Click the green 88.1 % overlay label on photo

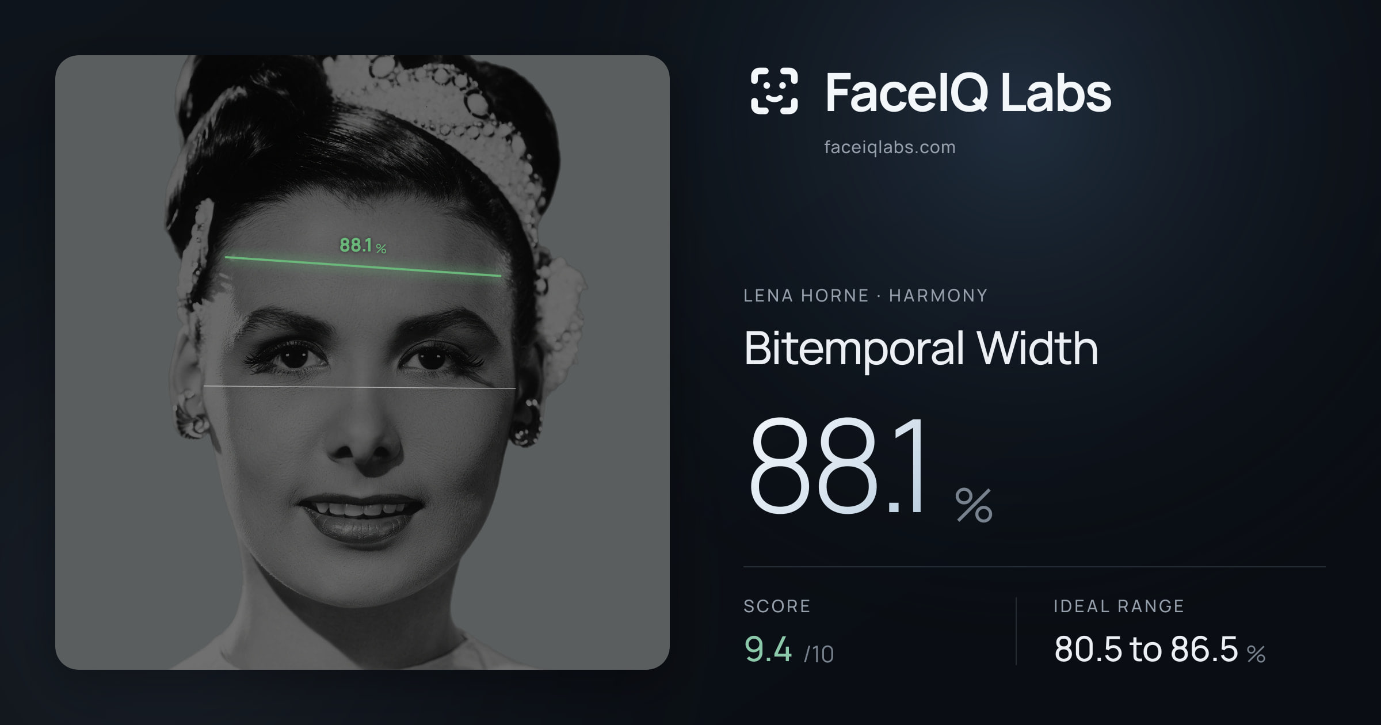click(363, 246)
